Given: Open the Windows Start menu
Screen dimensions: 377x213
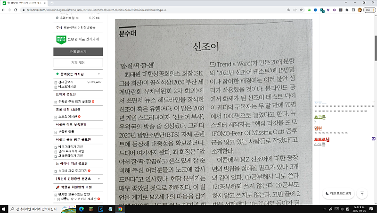Looking at the screenshot, I should (3, 209).
